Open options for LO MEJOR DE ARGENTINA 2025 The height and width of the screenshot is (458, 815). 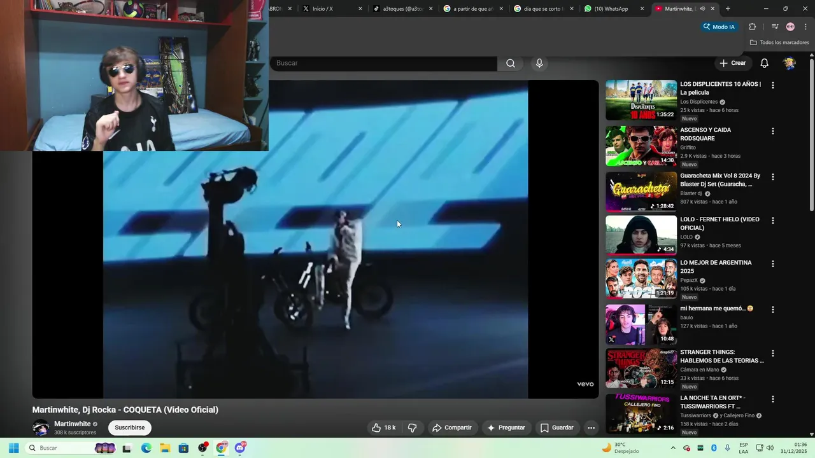click(773, 264)
